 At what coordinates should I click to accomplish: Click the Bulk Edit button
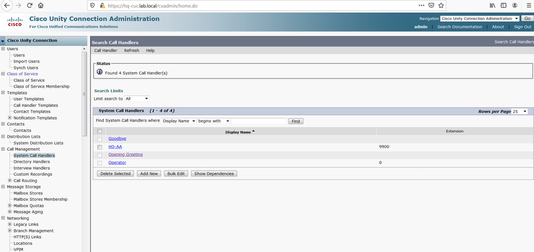pos(176,174)
